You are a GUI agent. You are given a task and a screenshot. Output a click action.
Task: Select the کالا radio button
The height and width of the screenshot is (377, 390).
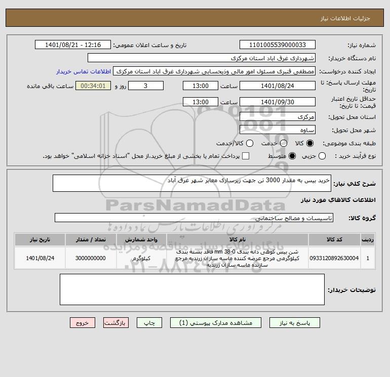[x=310, y=143]
